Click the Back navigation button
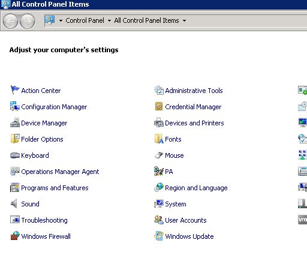This screenshot has height=255, width=307. (10, 21)
